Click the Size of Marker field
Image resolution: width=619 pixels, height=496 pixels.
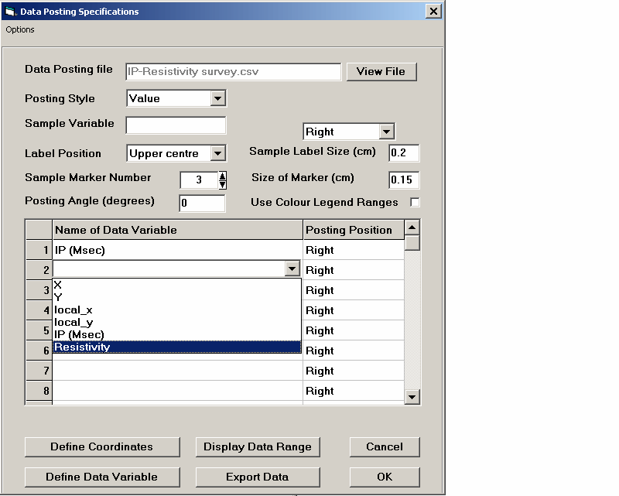click(404, 180)
